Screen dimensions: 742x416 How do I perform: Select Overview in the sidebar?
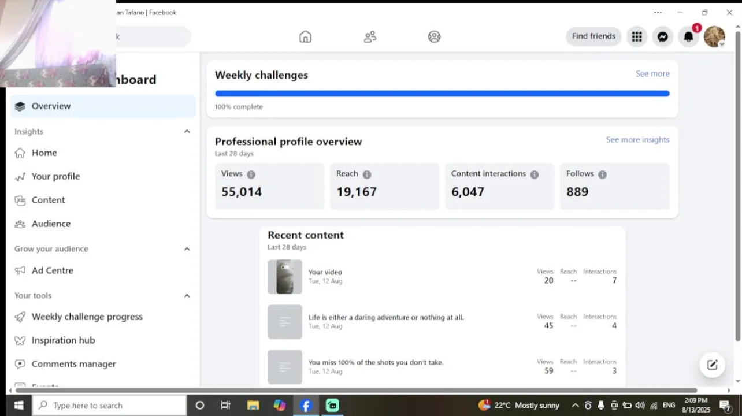[103, 106]
